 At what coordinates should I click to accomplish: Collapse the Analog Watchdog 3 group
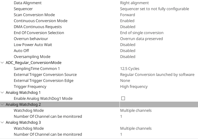tap(2, 122)
